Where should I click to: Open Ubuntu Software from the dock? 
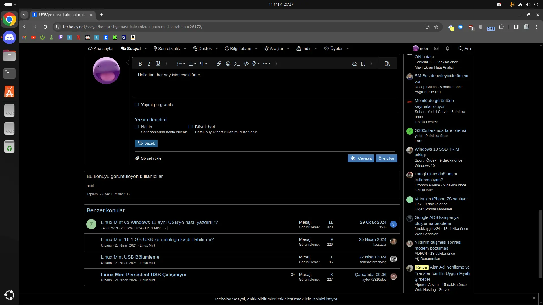click(9, 91)
